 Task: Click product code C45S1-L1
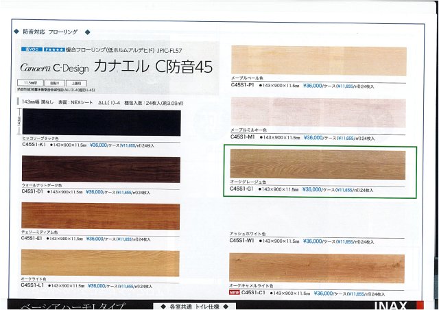pyautogui.click(x=32, y=285)
